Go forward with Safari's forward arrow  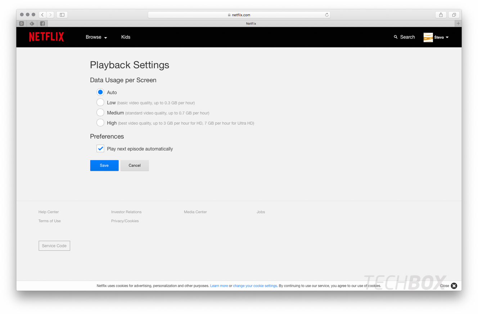[50, 15]
